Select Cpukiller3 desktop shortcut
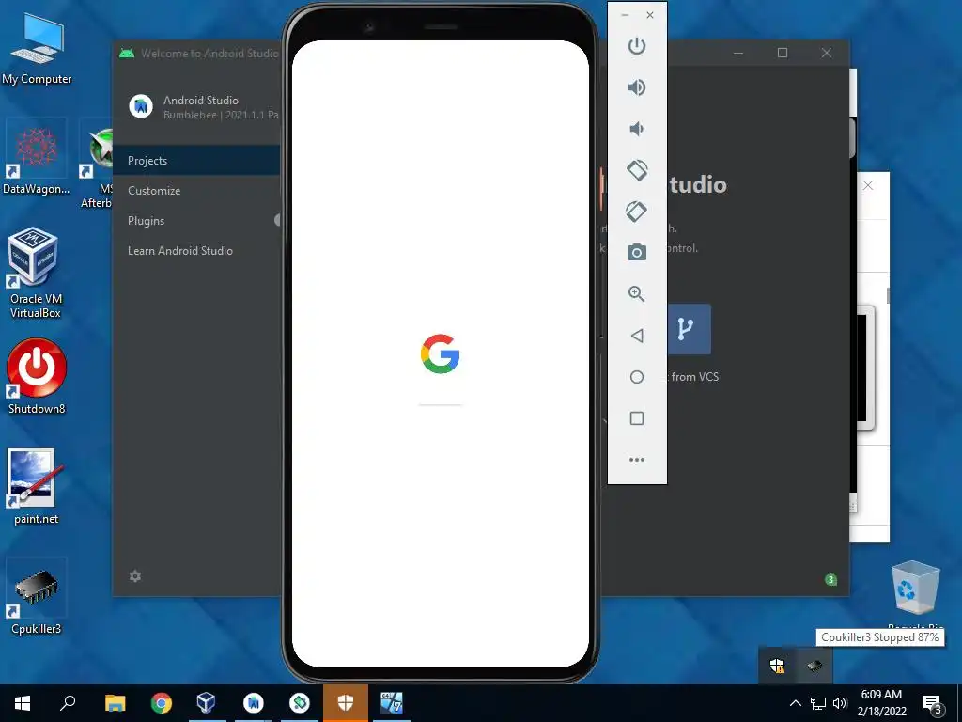The width and height of the screenshot is (962, 722). [x=37, y=595]
